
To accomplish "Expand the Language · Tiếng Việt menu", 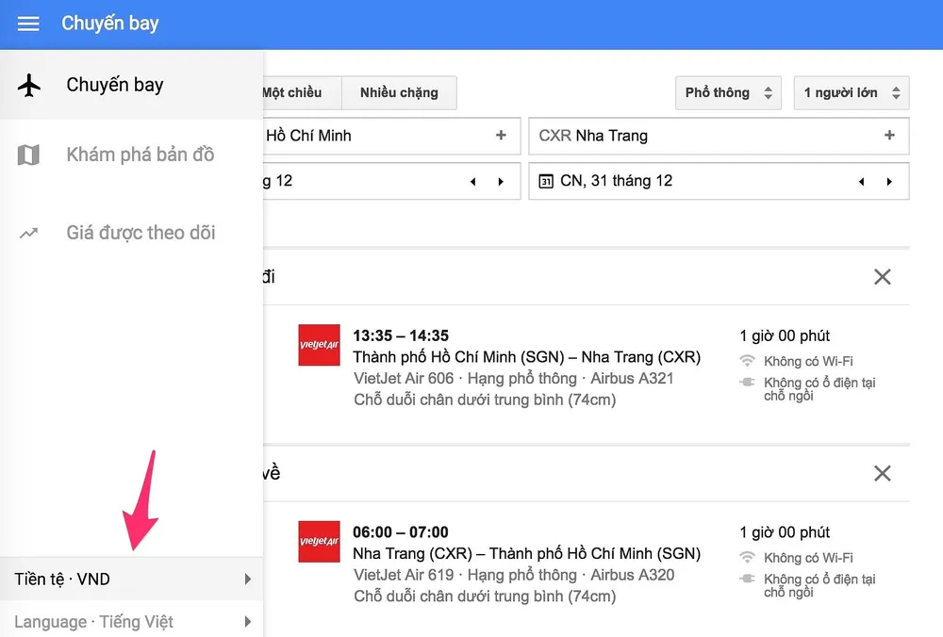I will pyautogui.click(x=132, y=622).
